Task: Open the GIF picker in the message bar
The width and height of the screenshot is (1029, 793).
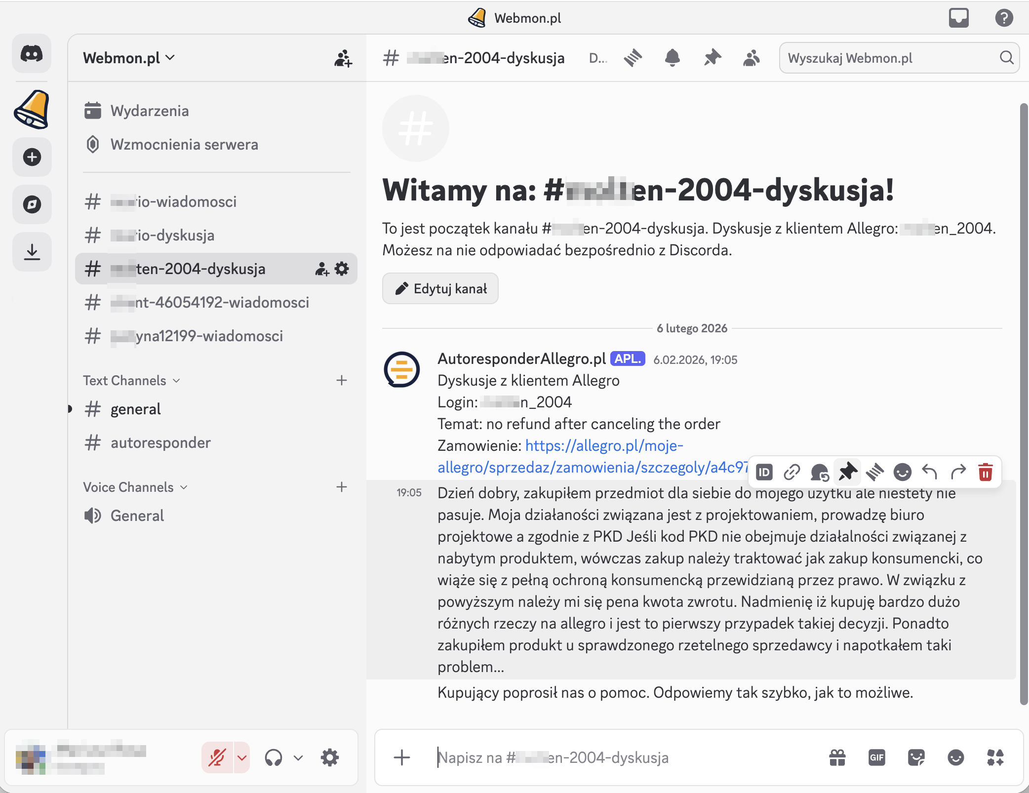Action: (877, 757)
